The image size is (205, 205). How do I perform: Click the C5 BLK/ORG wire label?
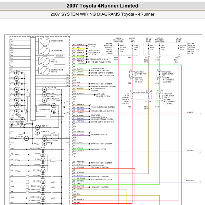click(78, 173)
